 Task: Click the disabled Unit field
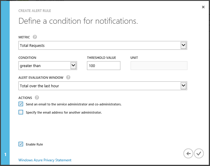point(159,66)
